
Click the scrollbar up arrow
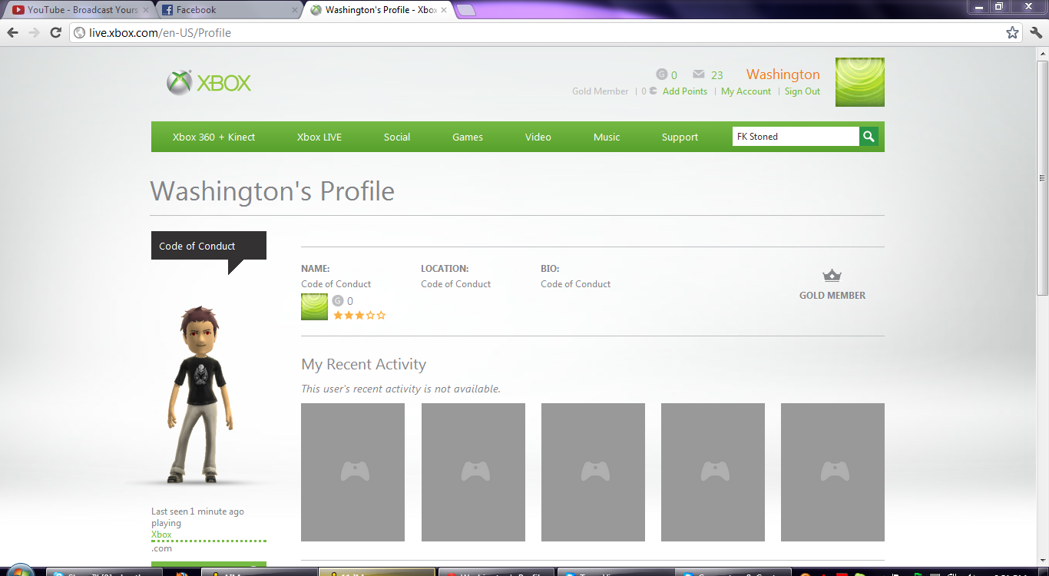click(1042, 54)
